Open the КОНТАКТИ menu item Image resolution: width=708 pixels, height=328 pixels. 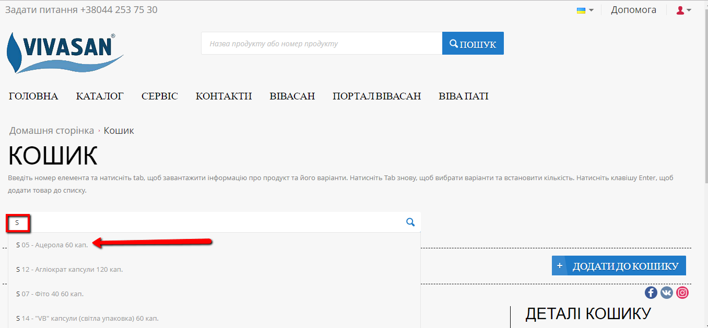click(223, 96)
